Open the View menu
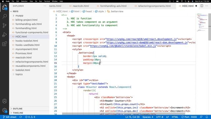The height and width of the screenshot is (119, 211). [x=31, y=1]
